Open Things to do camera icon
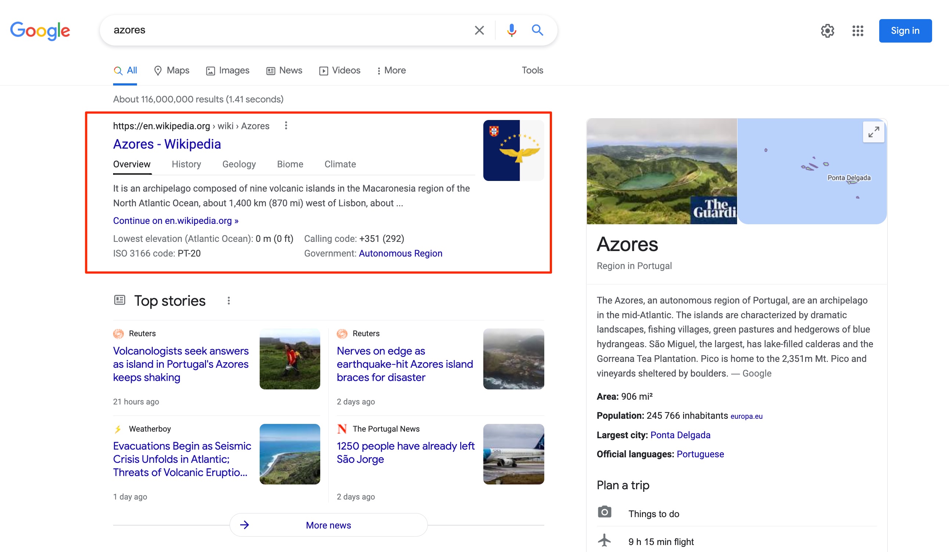The width and height of the screenshot is (949, 552). click(x=605, y=512)
